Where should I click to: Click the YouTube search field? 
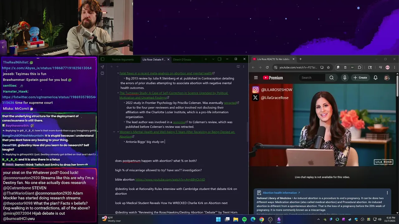pyautogui.click(x=313, y=78)
